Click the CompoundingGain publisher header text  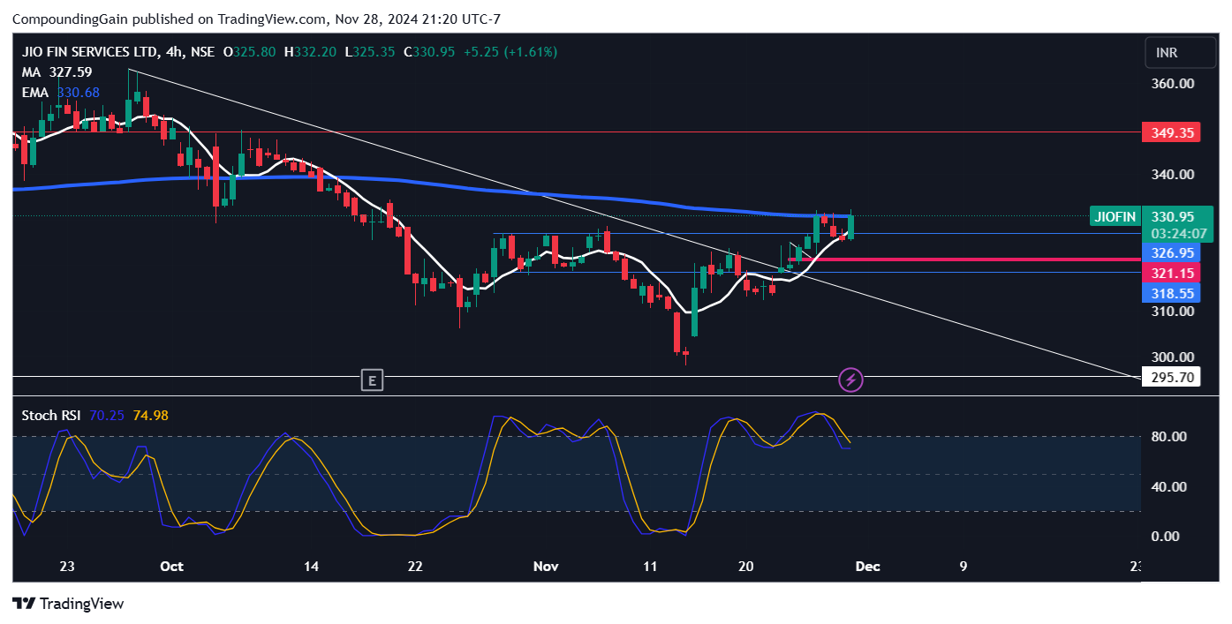pos(256,19)
